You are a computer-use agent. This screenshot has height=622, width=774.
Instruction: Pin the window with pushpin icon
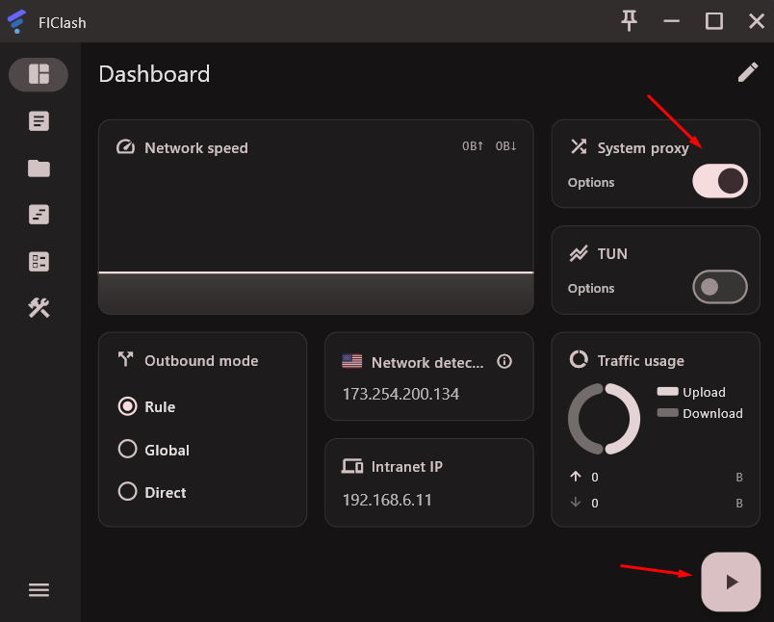pos(629,21)
